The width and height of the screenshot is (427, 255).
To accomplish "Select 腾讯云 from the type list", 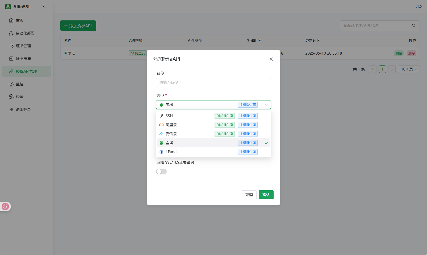I will tap(213, 134).
